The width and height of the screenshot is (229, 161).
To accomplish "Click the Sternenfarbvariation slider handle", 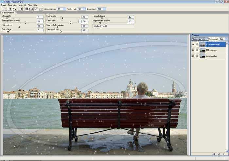I will click(x=57, y=27).
